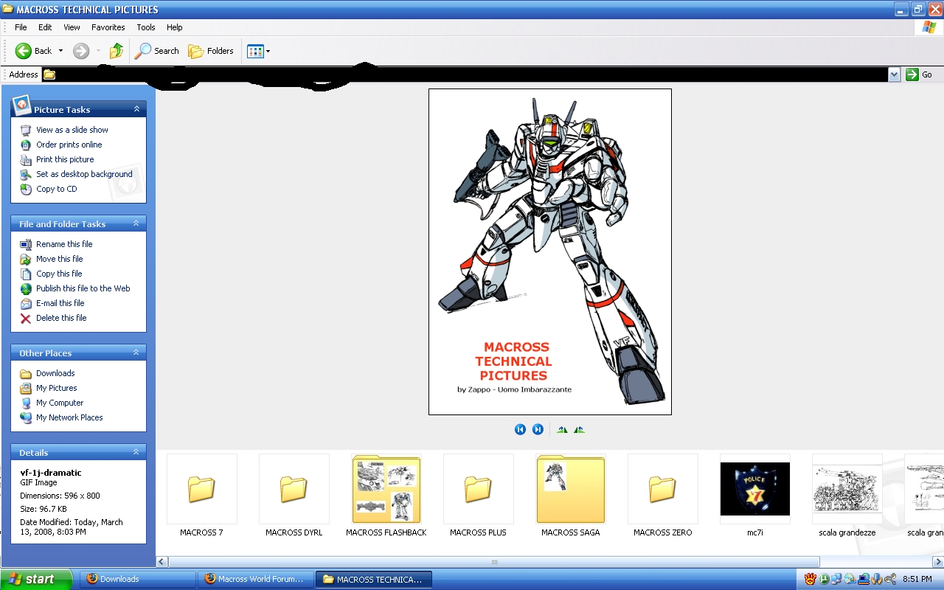Collapse the Details panel

tap(136, 452)
